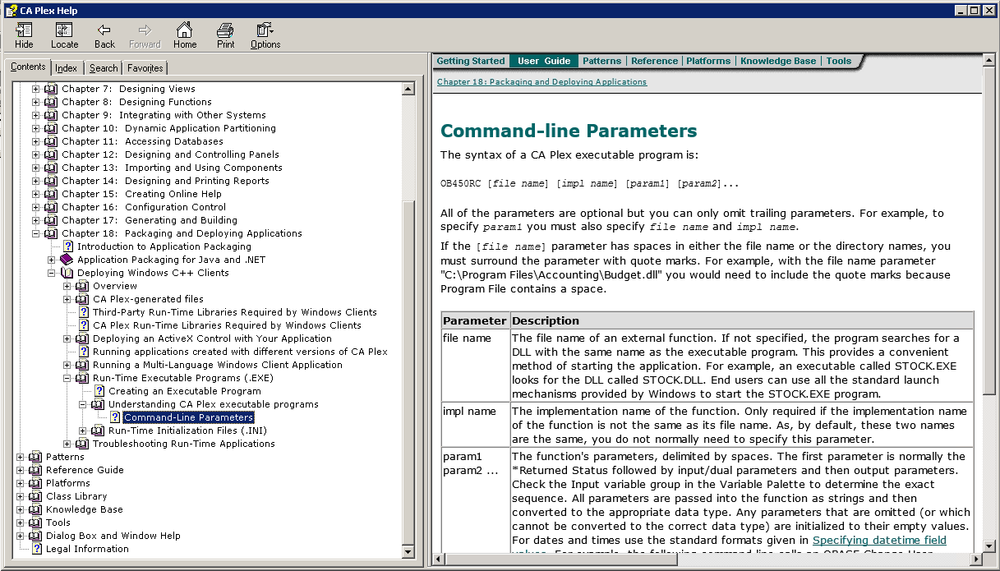
Task: Open the Getting Started tab
Action: pyautogui.click(x=471, y=61)
